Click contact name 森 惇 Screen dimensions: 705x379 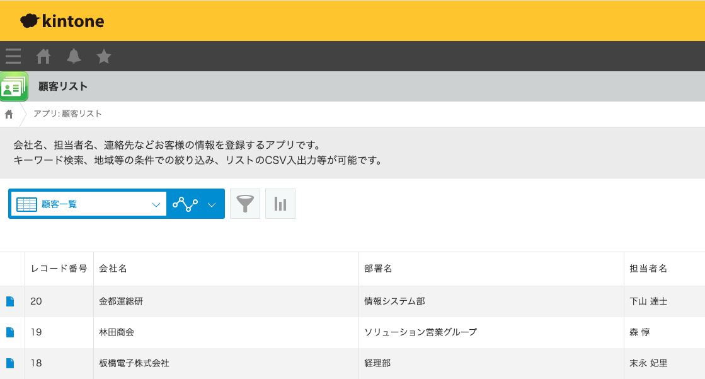[640, 332]
